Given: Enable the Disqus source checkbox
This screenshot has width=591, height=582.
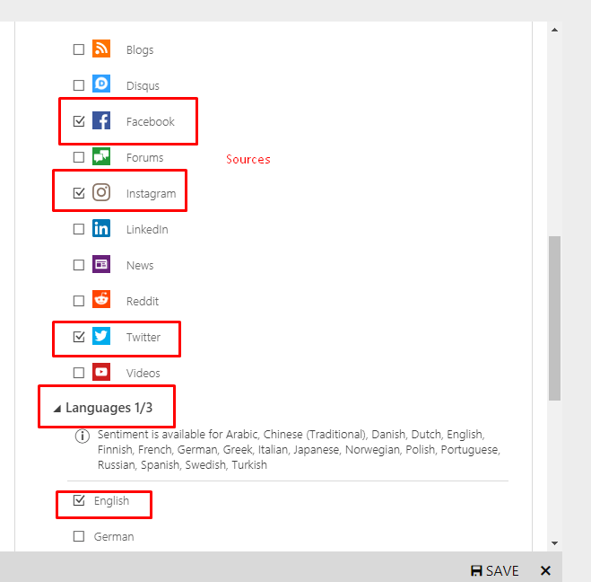Looking at the screenshot, I should 79,85.
